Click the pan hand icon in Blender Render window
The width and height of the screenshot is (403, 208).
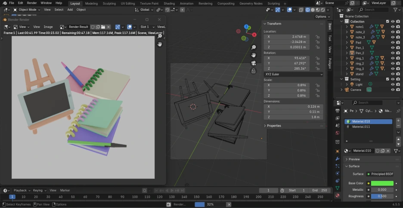[160, 44]
